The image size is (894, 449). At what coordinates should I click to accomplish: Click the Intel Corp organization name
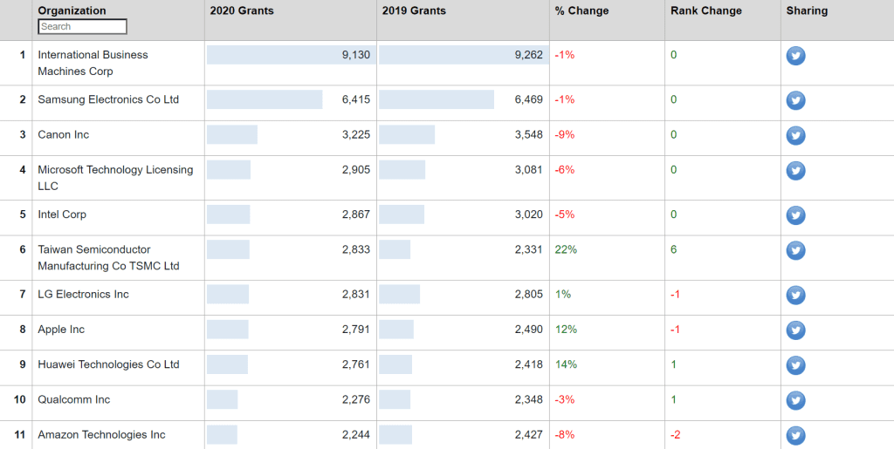[x=62, y=214]
